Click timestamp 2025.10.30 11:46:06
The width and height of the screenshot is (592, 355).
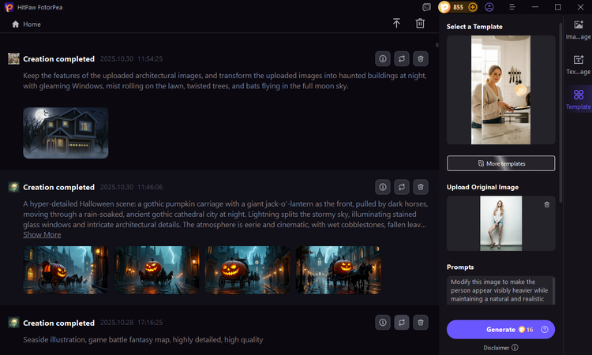131,187
